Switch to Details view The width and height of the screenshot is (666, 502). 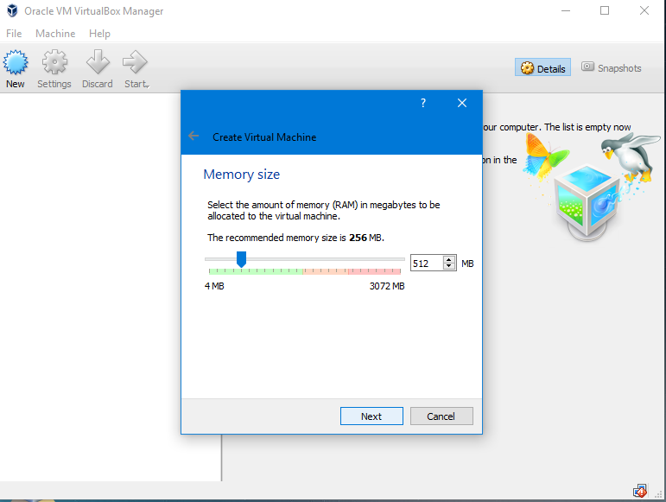pyautogui.click(x=542, y=67)
